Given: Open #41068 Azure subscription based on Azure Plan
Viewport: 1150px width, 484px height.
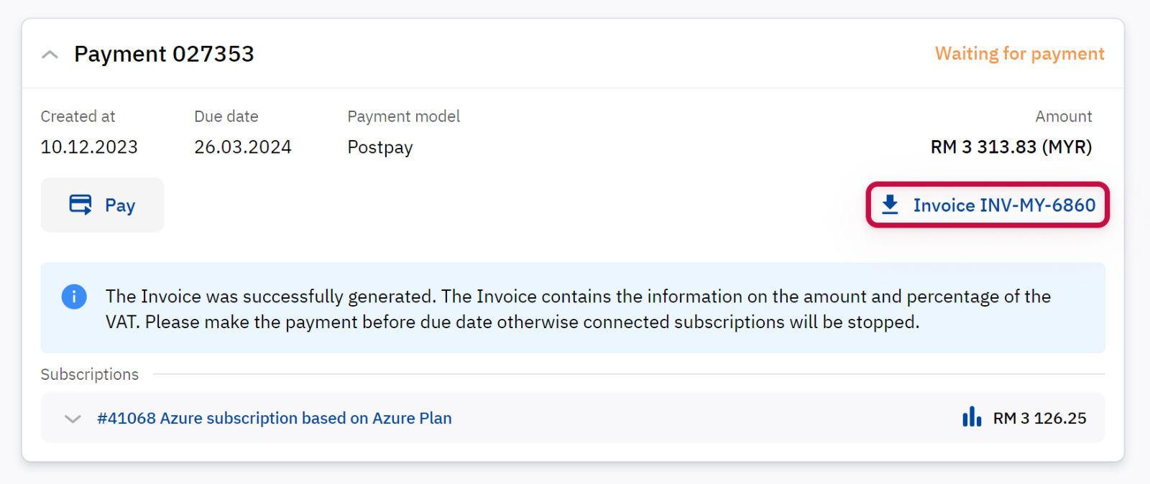Looking at the screenshot, I should pyautogui.click(x=275, y=418).
